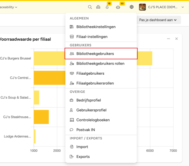The width and height of the screenshot is (189, 166).
Task: Click the group icon beside Filiaalgebruikers
Action: pyautogui.click(x=72, y=73)
